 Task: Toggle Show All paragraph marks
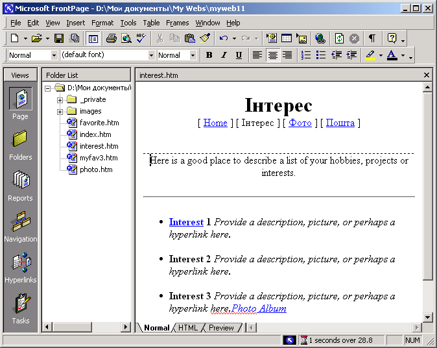[x=372, y=38]
